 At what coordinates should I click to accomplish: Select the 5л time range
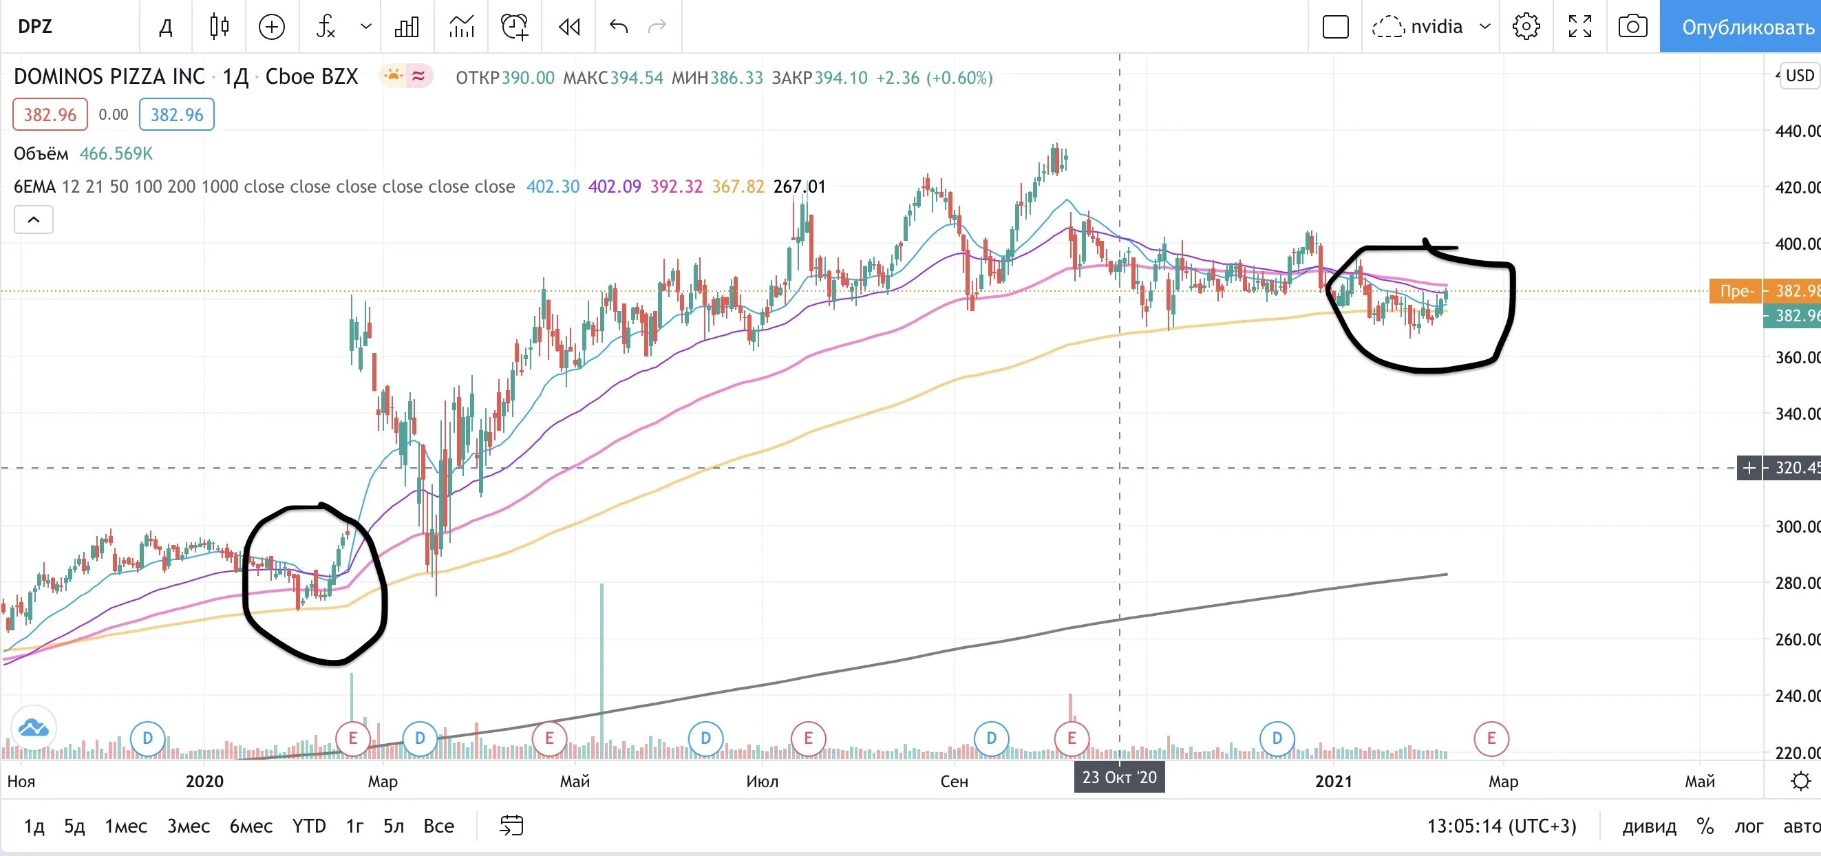394,826
